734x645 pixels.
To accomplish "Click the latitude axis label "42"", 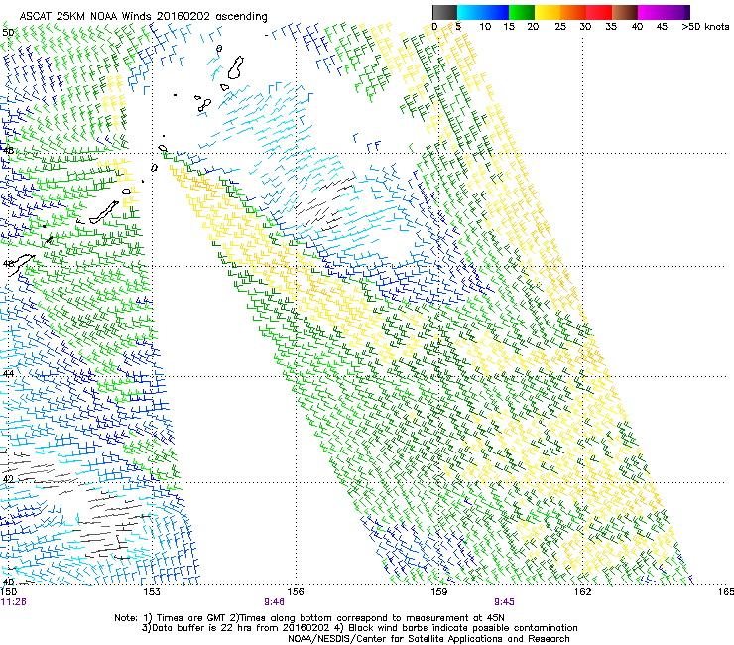I will click(8, 479).
